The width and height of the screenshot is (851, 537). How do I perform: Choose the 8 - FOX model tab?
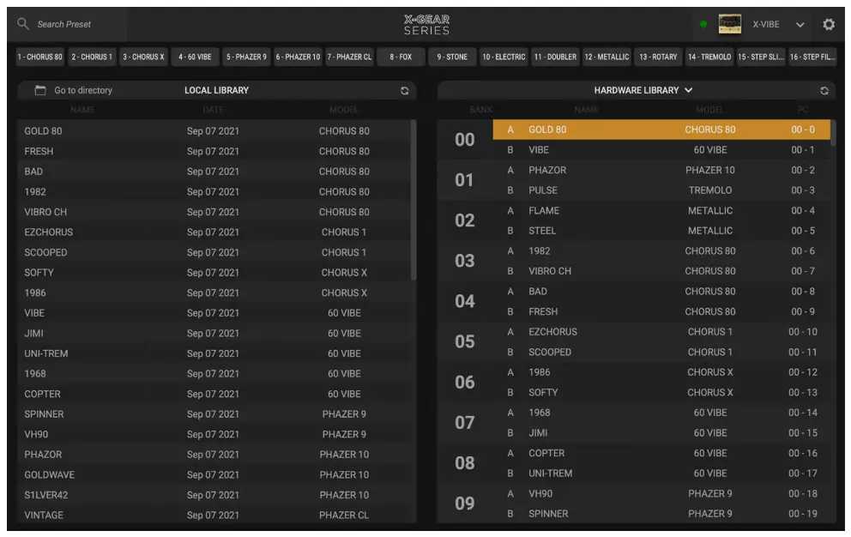click(x=401, y=57)
